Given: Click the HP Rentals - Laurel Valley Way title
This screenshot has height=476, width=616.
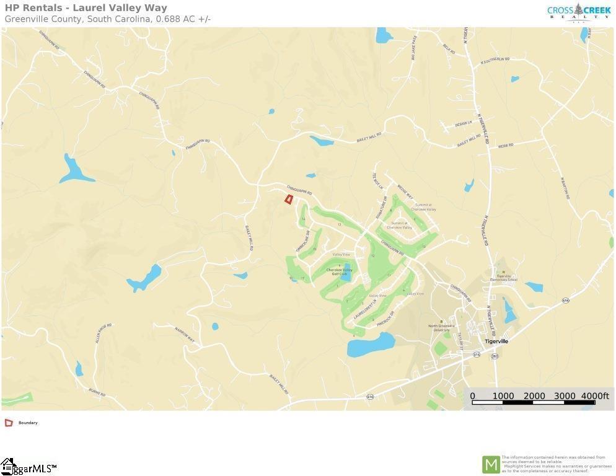Looking at the screenshot, I should click(86, 8).
